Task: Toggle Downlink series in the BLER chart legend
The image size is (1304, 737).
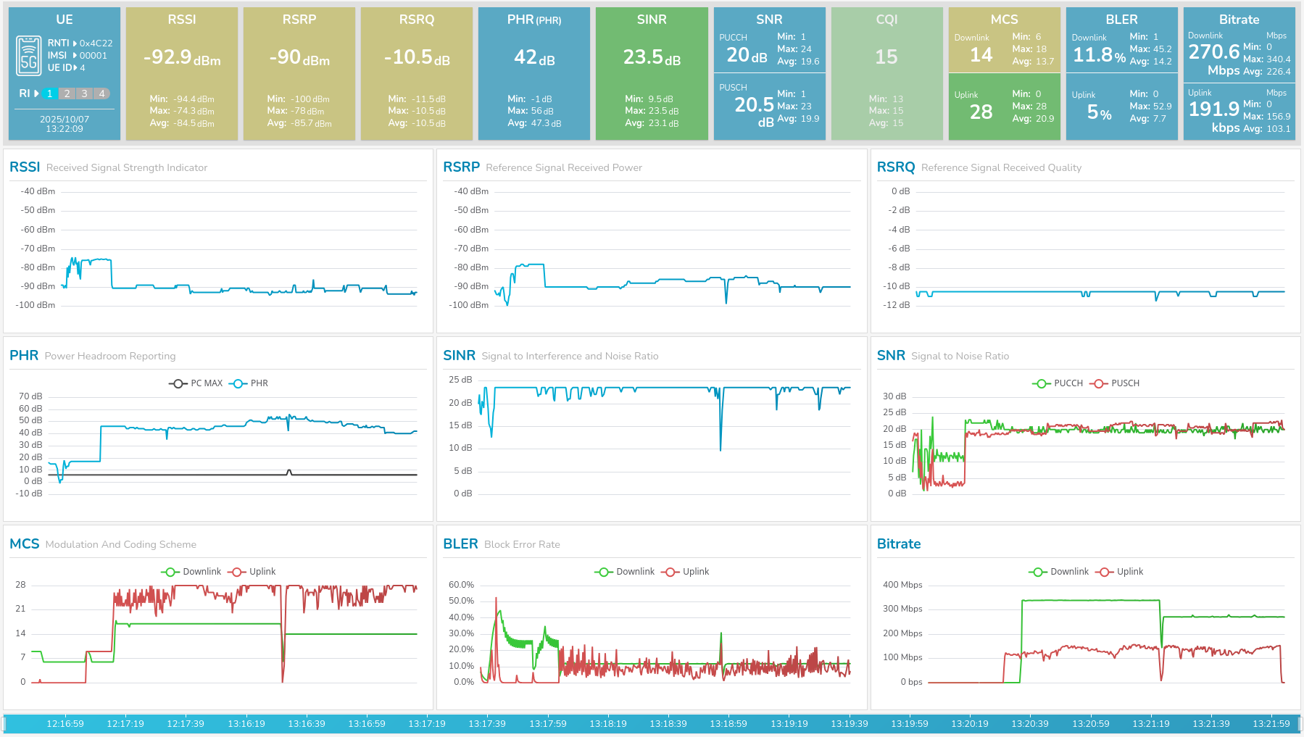Action: click(625, 572)
